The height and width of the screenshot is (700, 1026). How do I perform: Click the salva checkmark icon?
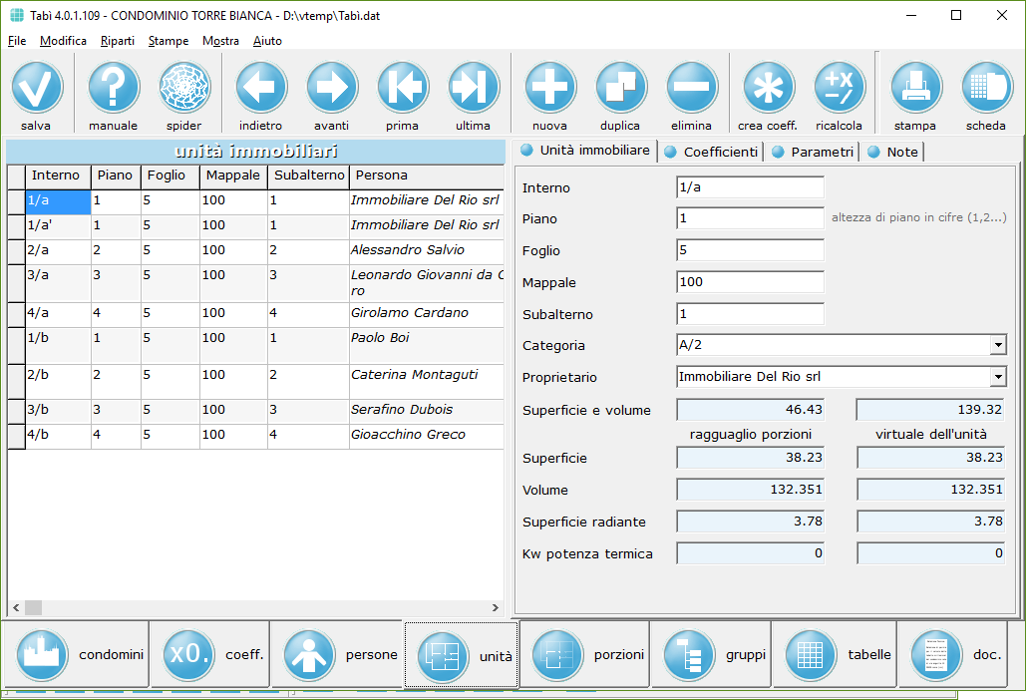point(37,88)
